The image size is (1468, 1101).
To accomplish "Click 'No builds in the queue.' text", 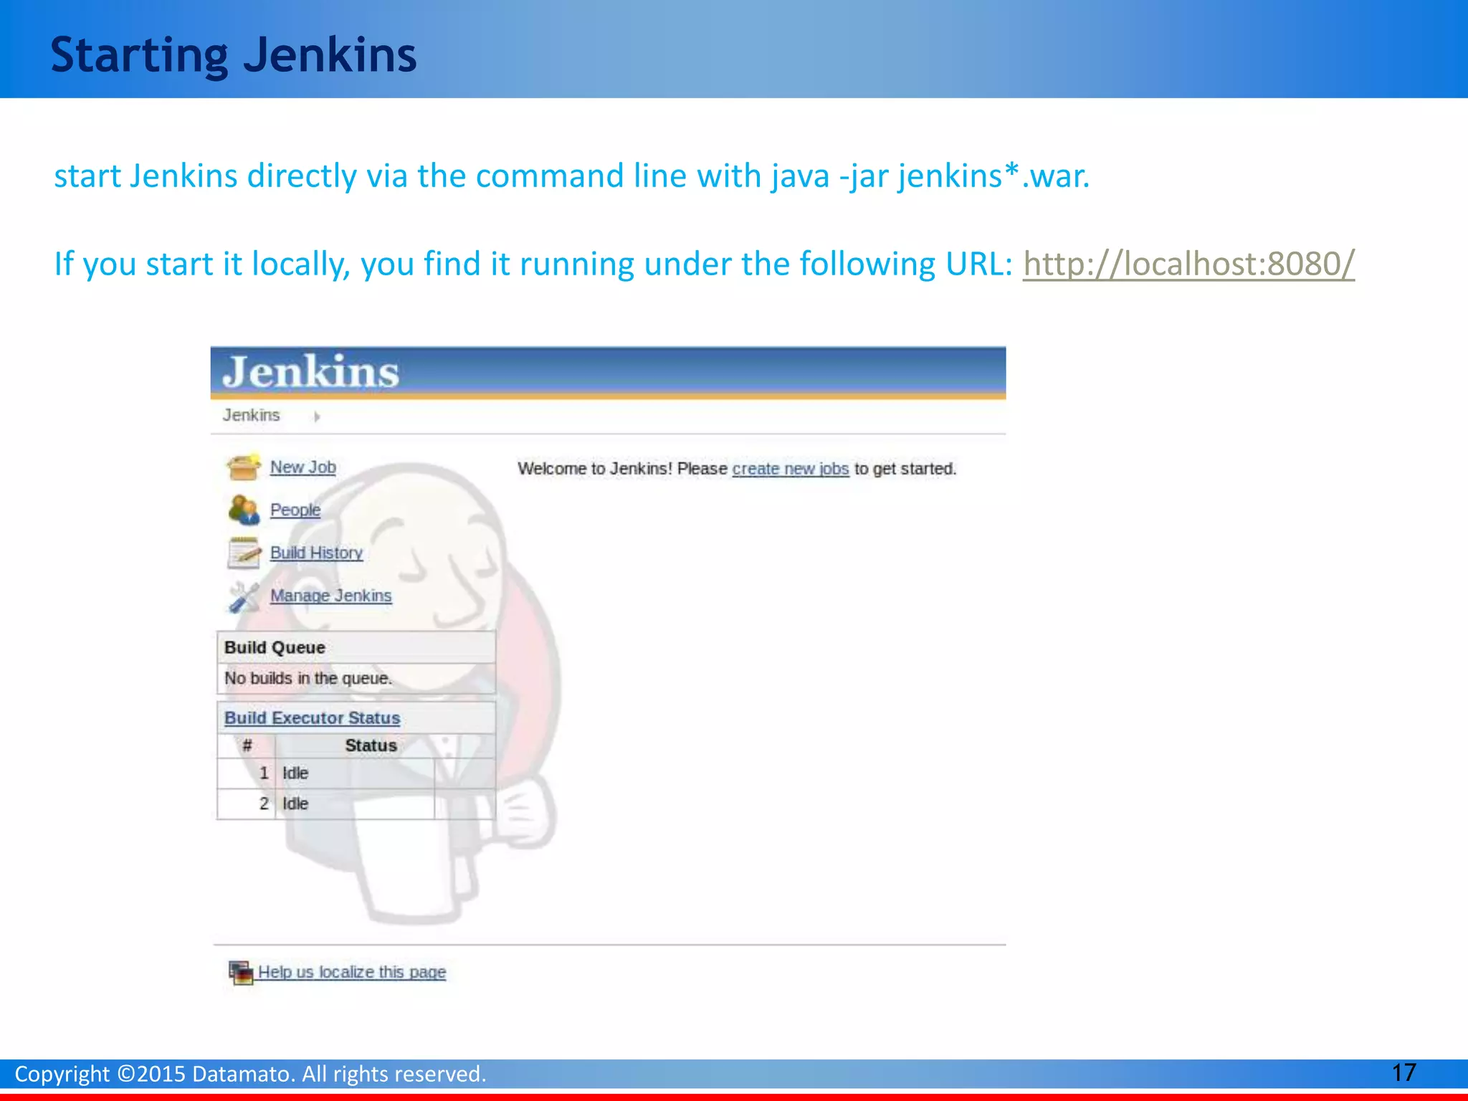I will coord(308,678).
